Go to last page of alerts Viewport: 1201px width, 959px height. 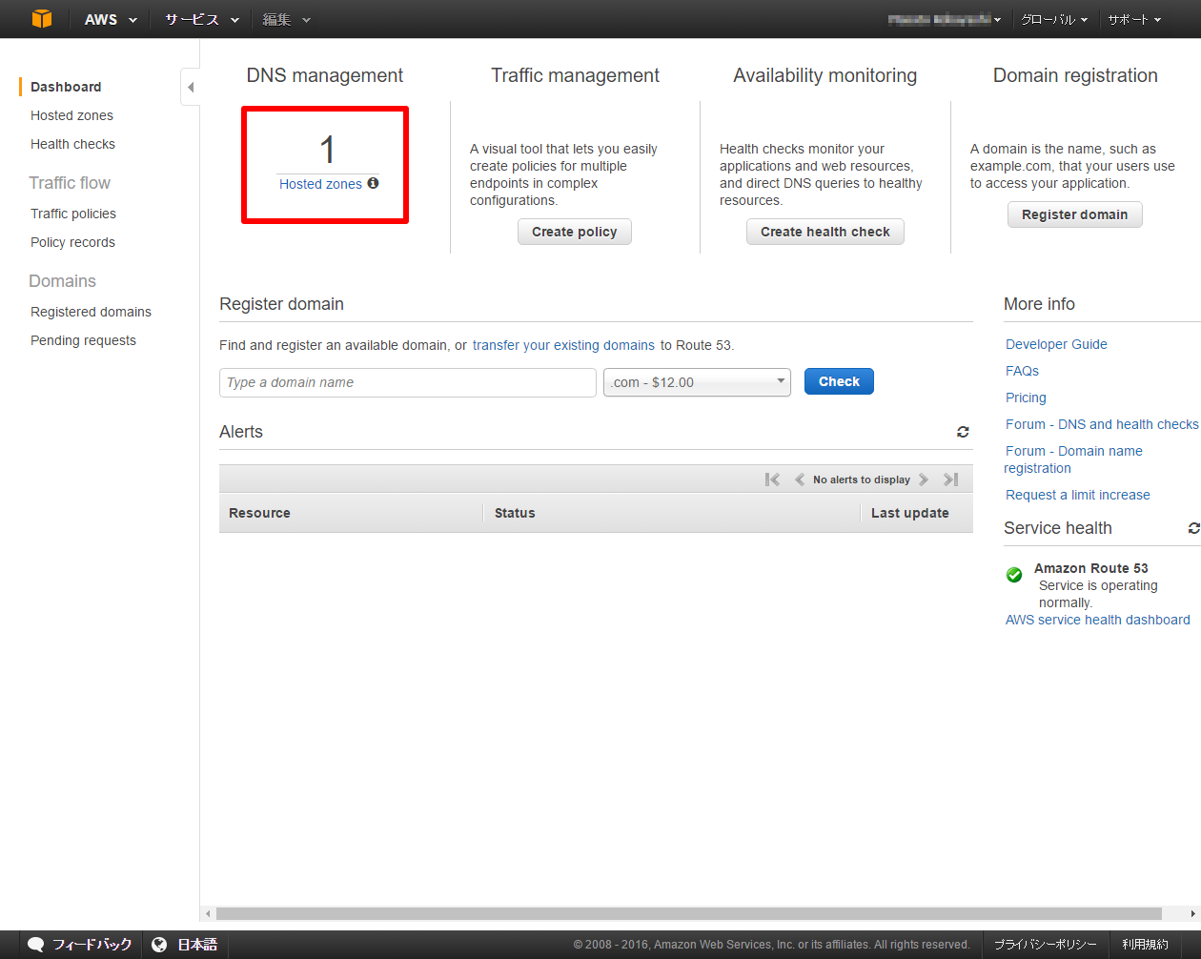click(950, 479)
